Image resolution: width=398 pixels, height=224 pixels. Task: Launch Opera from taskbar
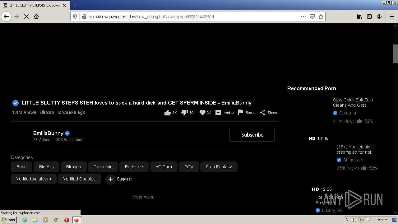[67, 220]
